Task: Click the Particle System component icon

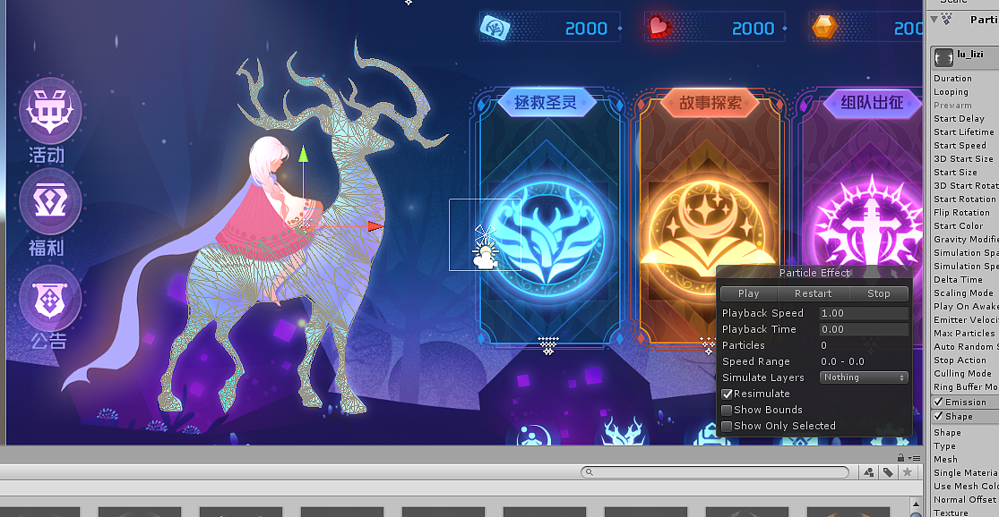Action: 947,20
